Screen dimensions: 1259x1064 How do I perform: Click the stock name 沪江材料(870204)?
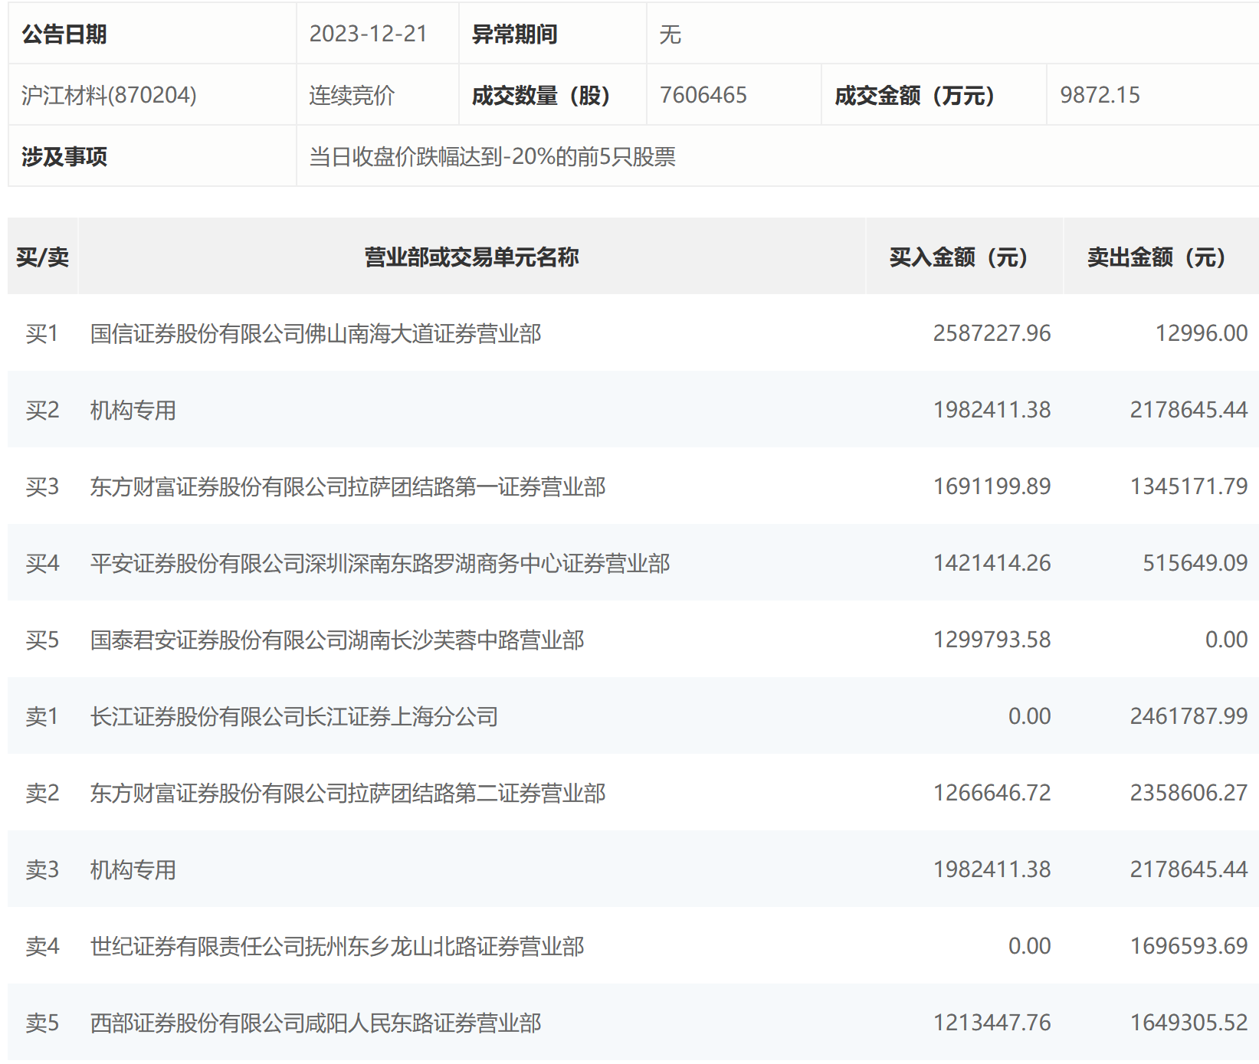coord(110,95)
